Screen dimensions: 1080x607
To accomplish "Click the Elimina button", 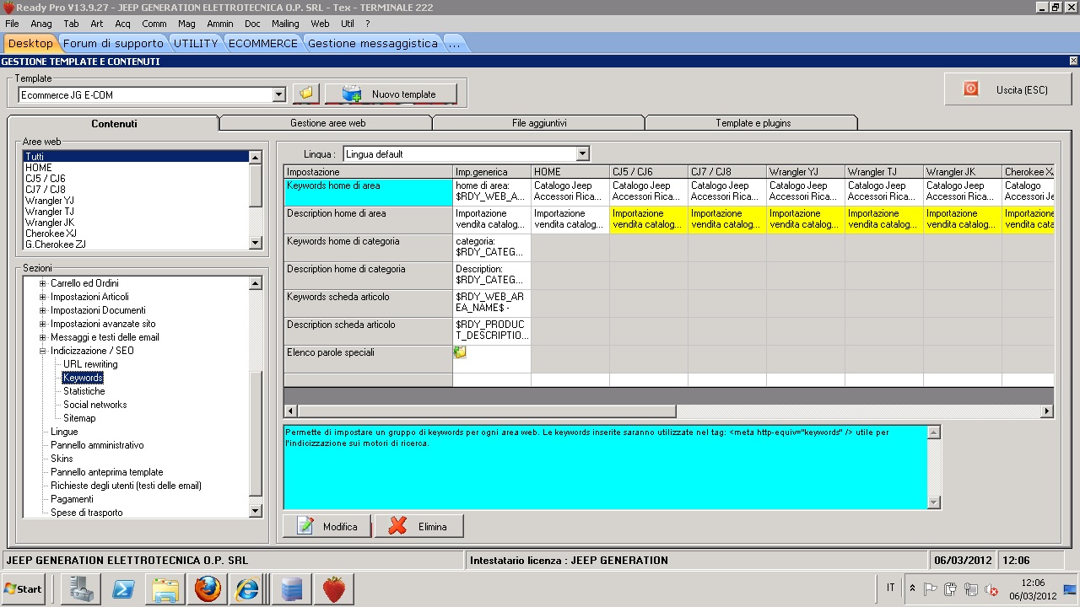I will click(x=418, y=527).
